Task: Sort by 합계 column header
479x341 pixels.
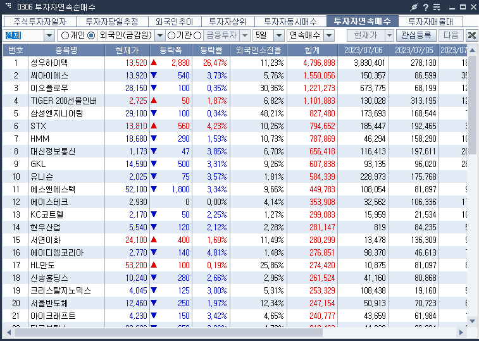Action: [312, 50]
